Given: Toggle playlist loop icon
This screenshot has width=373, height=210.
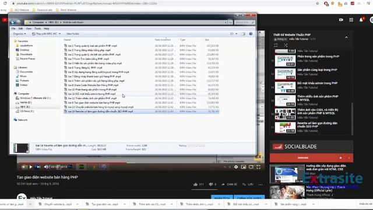Looking at the screenshot, I should coord(276,45).
